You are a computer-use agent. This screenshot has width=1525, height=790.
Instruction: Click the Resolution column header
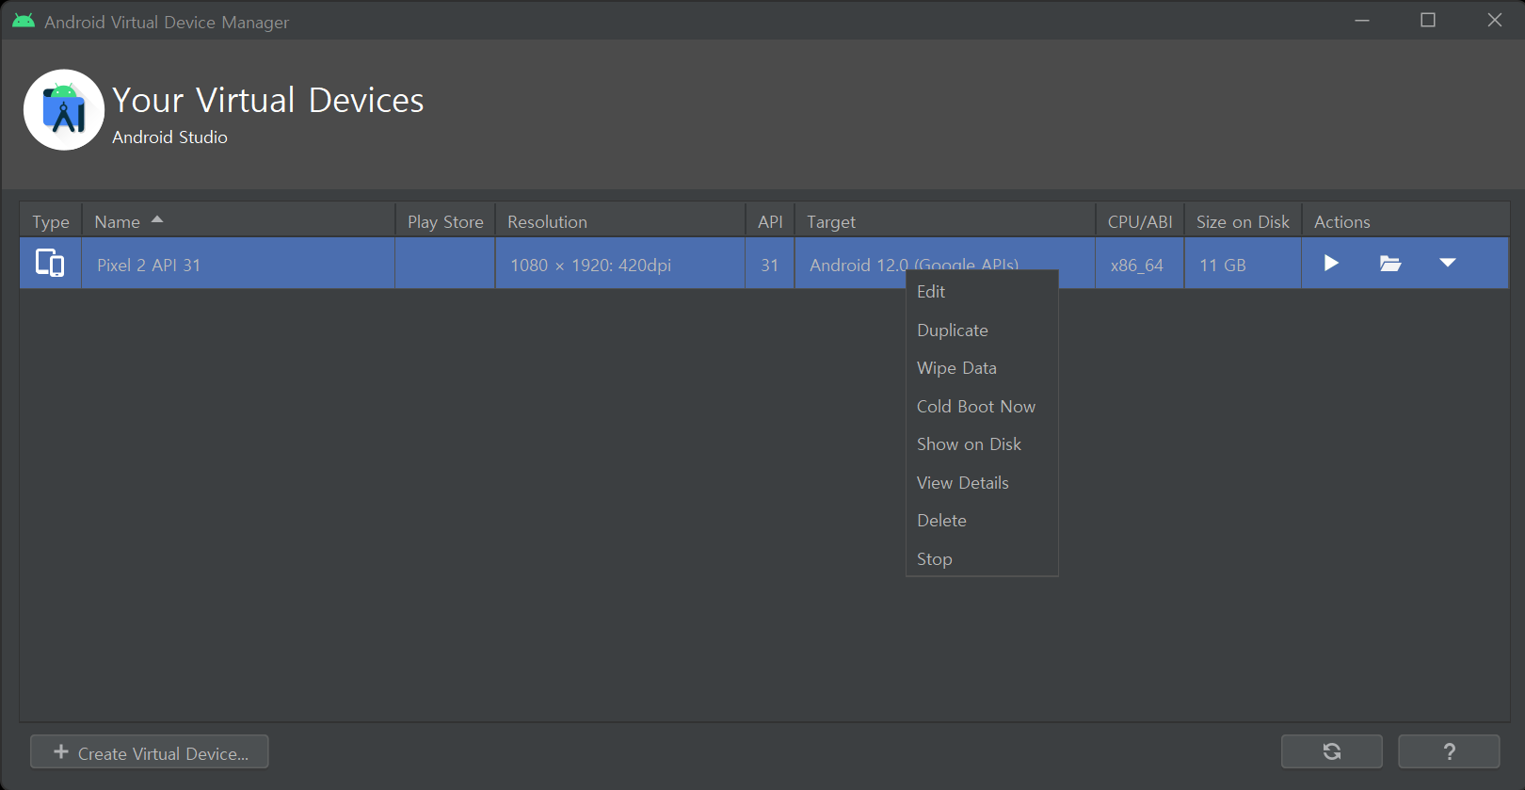click(620, 221)
